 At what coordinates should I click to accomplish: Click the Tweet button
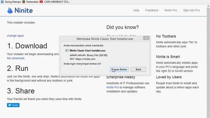pos(13,105)
